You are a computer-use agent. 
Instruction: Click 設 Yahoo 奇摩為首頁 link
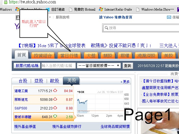pos(116,17)
